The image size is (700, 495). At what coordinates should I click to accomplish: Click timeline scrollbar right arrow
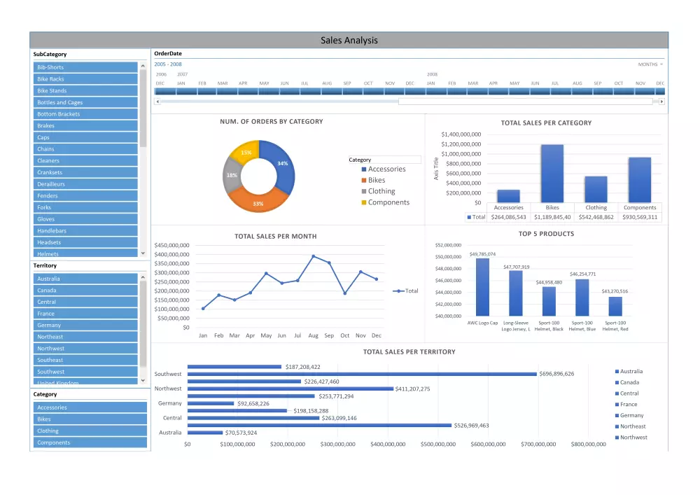661,102
